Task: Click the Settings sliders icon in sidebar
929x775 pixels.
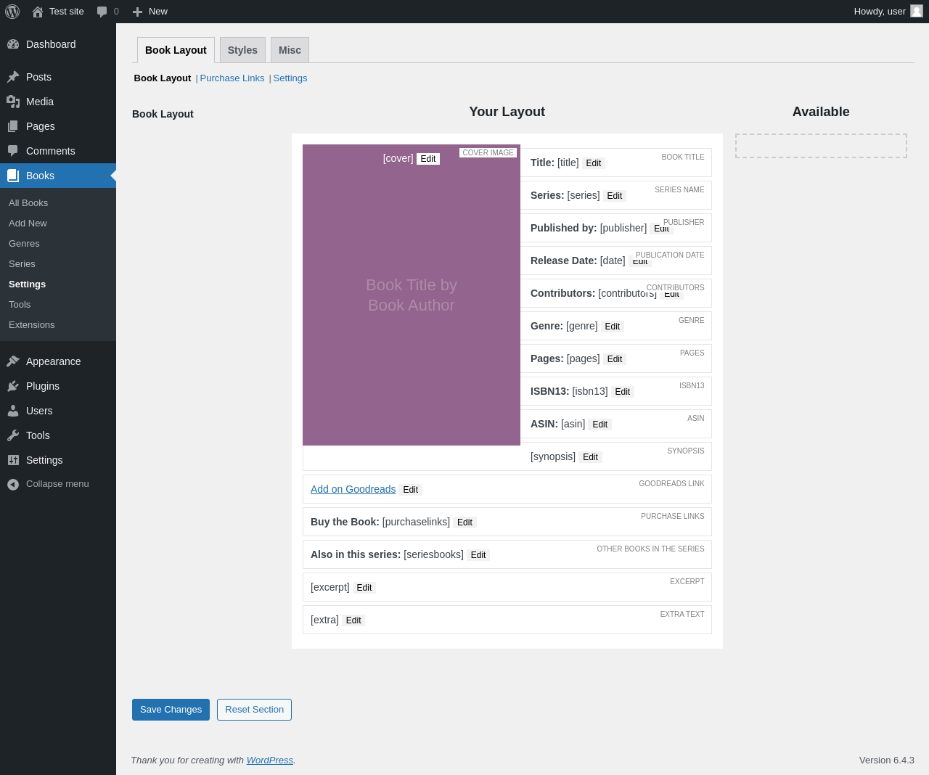Action: click(13, 460)
